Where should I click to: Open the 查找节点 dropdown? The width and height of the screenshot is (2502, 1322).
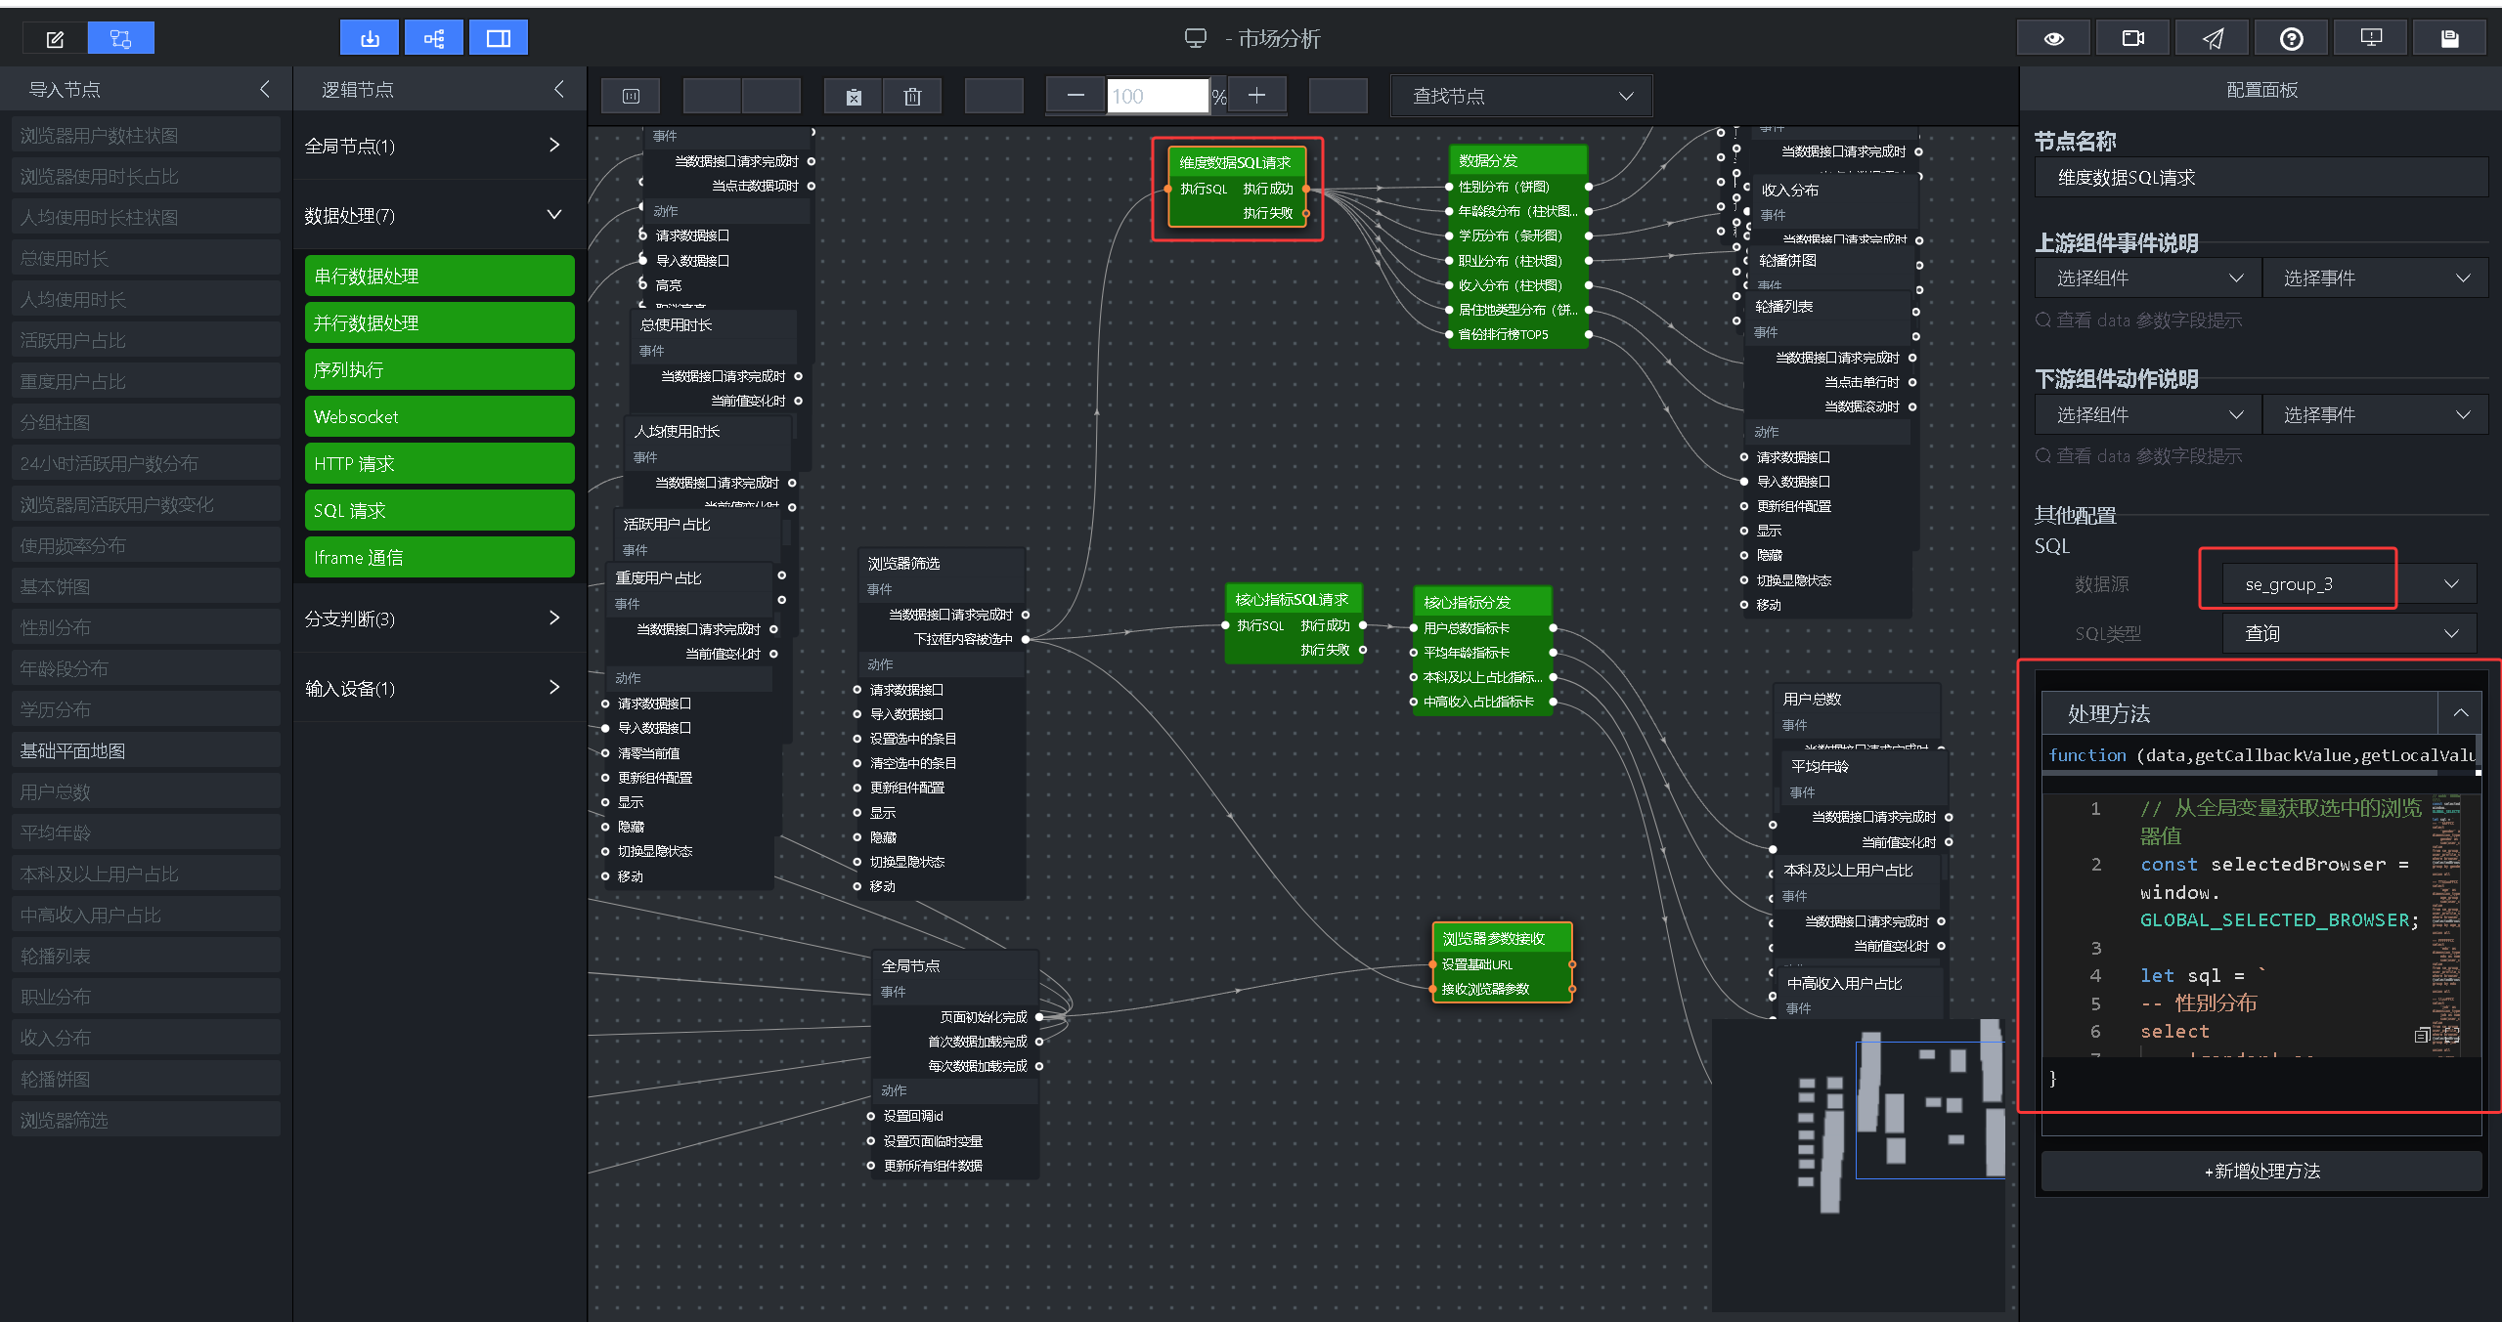[x=1521, y=96]
